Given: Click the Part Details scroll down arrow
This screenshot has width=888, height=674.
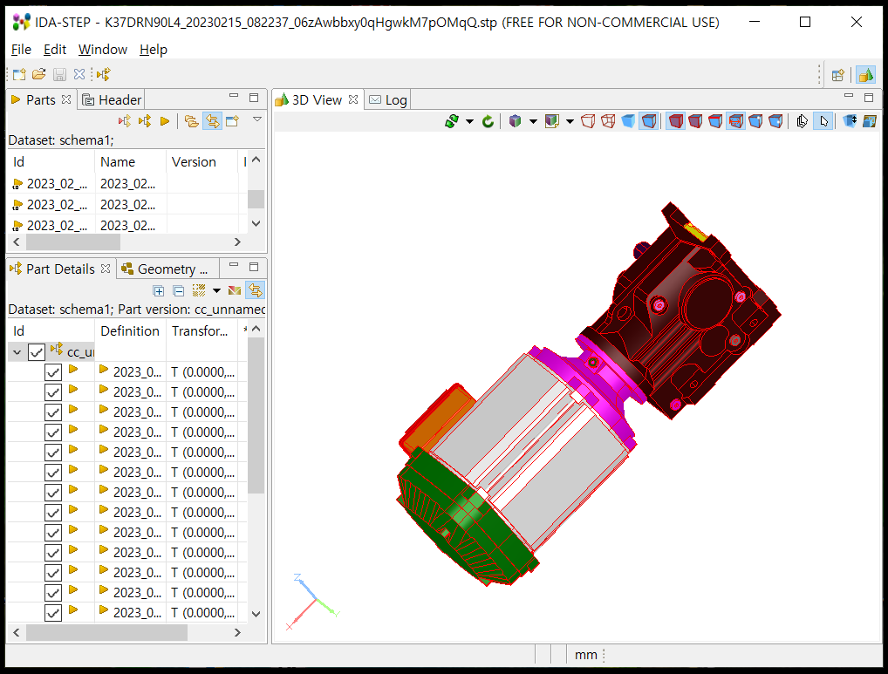Looking at the screenshot, I should click(x=256, y=614).
